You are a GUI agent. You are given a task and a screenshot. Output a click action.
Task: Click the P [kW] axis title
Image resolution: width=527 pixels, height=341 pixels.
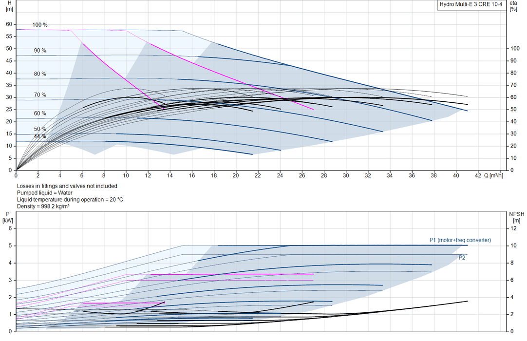(8, 217)
